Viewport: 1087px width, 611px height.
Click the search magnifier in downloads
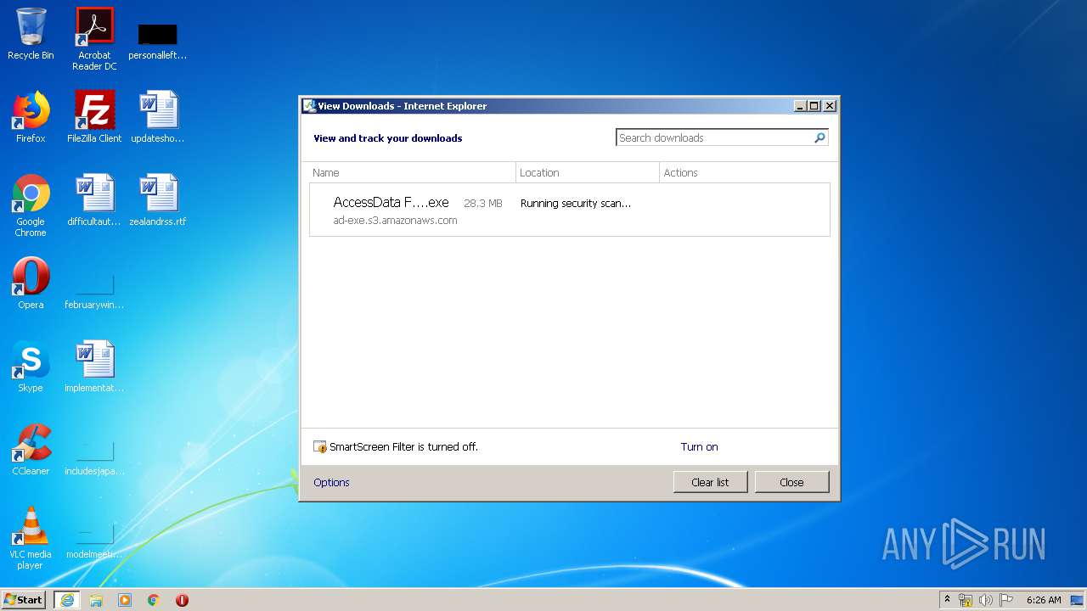pos(819,137)
